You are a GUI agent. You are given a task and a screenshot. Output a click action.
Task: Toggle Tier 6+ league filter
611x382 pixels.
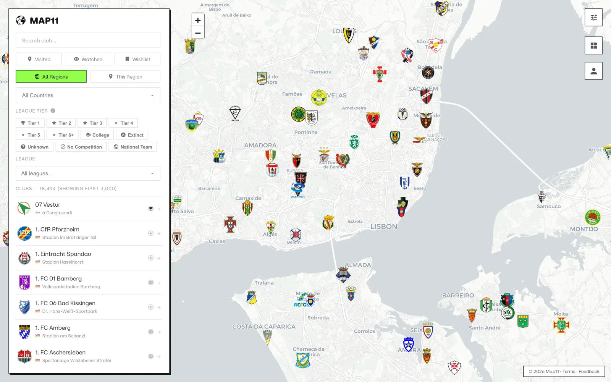tap(63, 135)
